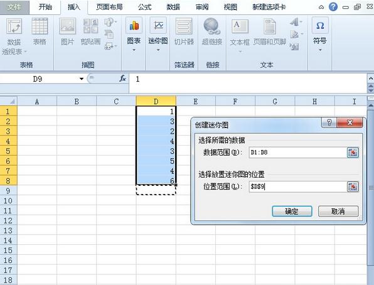Collapse the location range (位置范围) selector icon
Image resolution: width=374 pixels, height=285 pixels.
click(x=353, y=186)
